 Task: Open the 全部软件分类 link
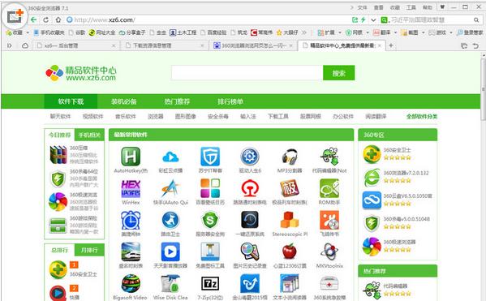tap(422, 117)
